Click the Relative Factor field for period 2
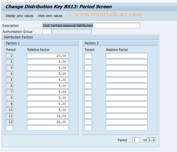177x152 pixels. click(48, 62)
